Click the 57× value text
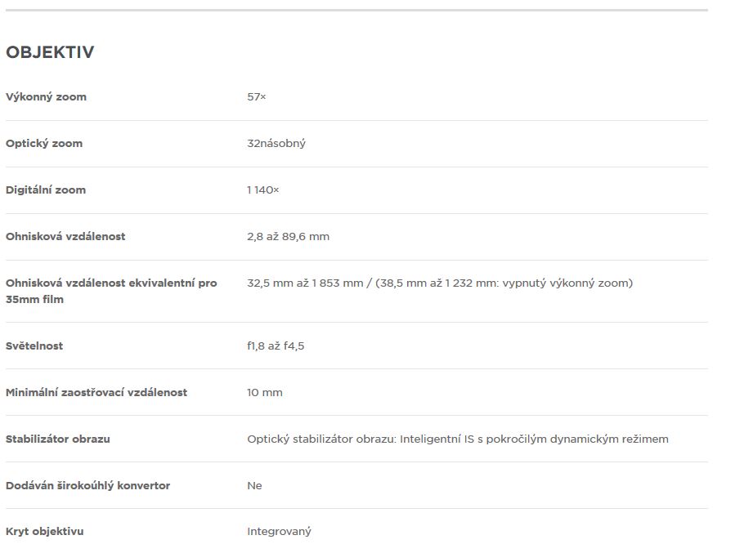This screenshot has height=553, width=735. 257,97
